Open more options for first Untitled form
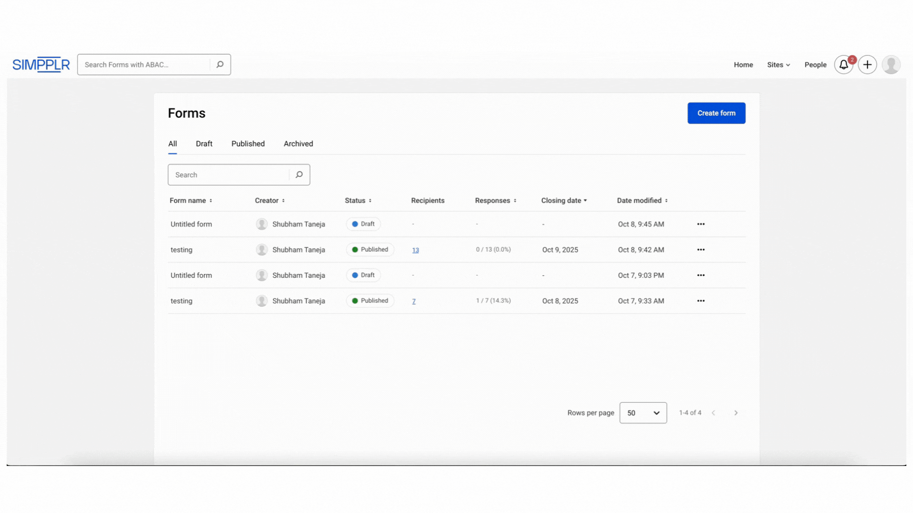The width and height of the screenshot is (913, 513). pos(701,224)
